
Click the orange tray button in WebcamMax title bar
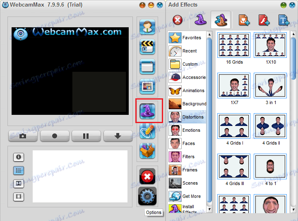(x=142, y=5)
